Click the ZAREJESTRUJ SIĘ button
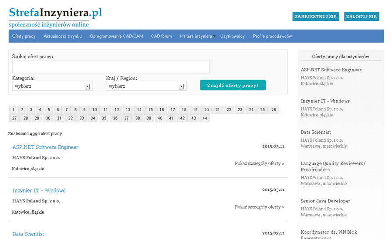 tap(315, 17)
